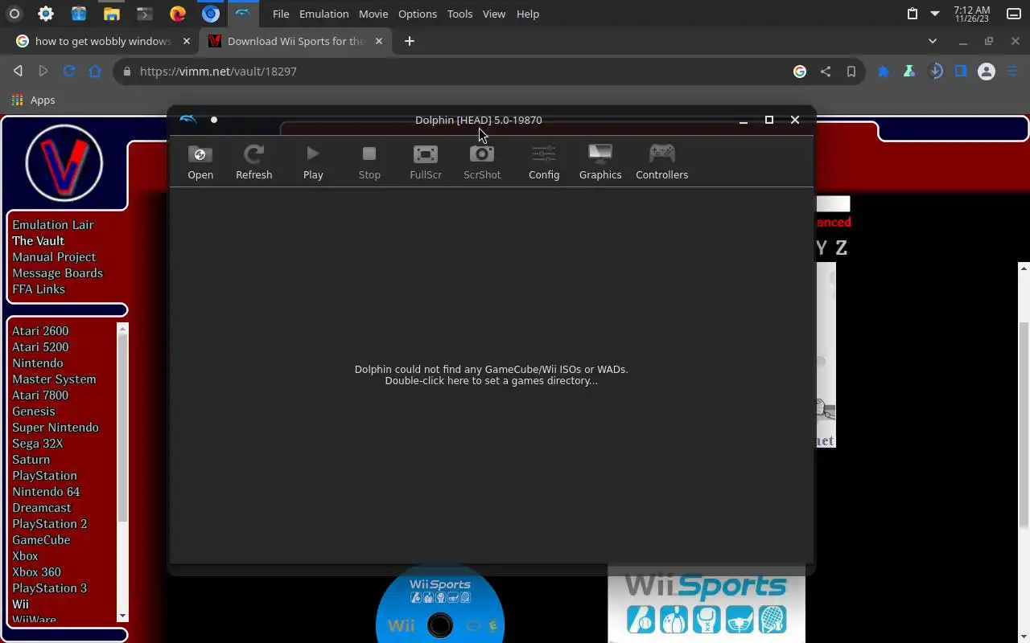Open a new browser tab
This screenshot has width=1030, height=643.
pyautogui.click(x=410, y=41)
